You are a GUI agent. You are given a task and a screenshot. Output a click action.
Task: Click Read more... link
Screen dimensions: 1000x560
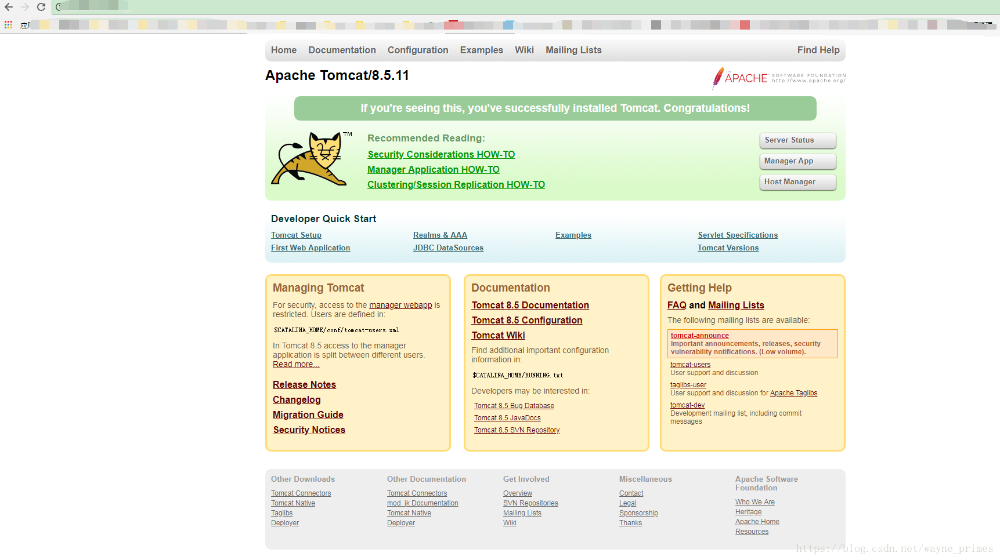296,365
